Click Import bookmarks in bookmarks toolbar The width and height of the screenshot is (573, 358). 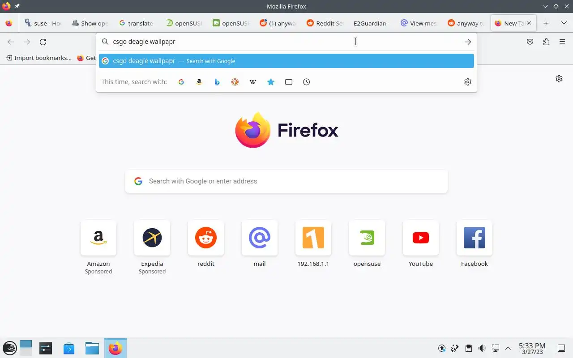[38, 58]
